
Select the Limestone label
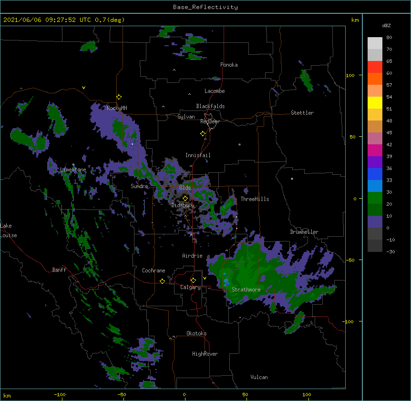73,170
